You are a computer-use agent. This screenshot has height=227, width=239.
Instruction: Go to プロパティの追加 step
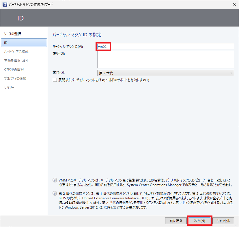click(x=15, y=79)
